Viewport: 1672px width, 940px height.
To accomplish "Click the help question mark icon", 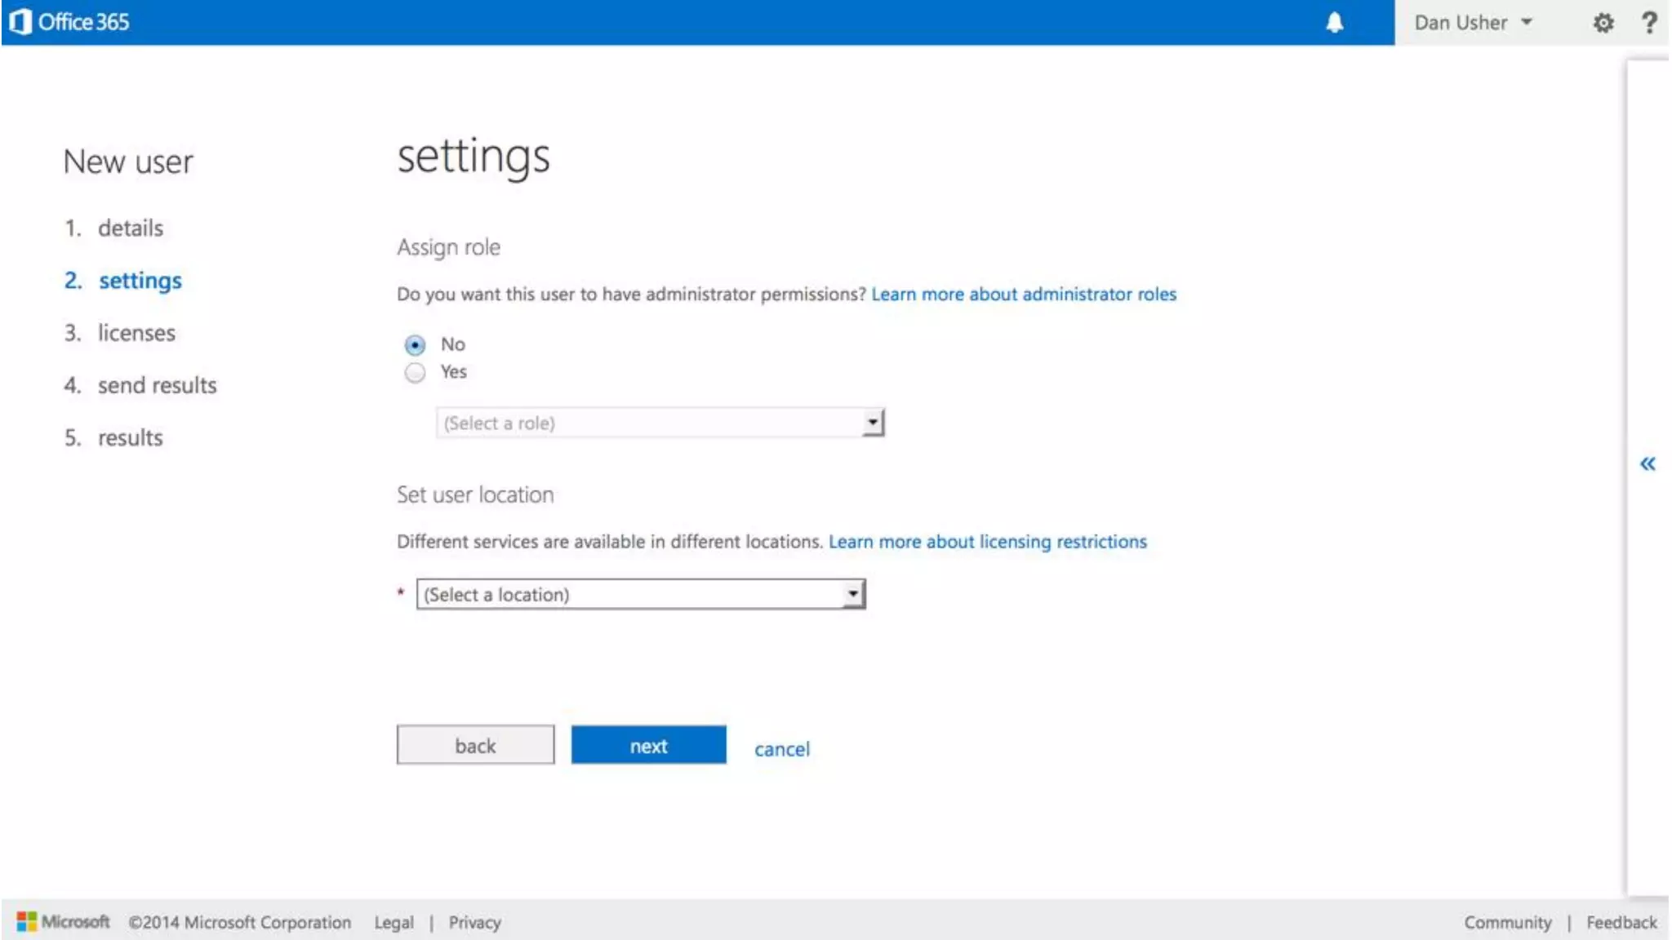I will click(1649, 23).
